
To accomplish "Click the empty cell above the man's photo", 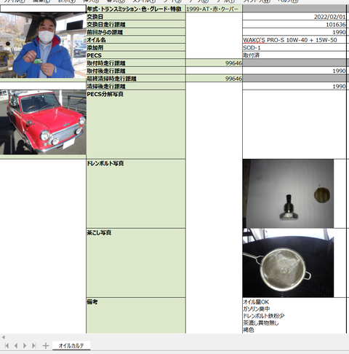I will pos(43,9).
